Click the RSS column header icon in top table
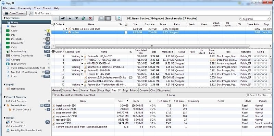The width and height of the screenshot is (274, 136). point(121,24)
